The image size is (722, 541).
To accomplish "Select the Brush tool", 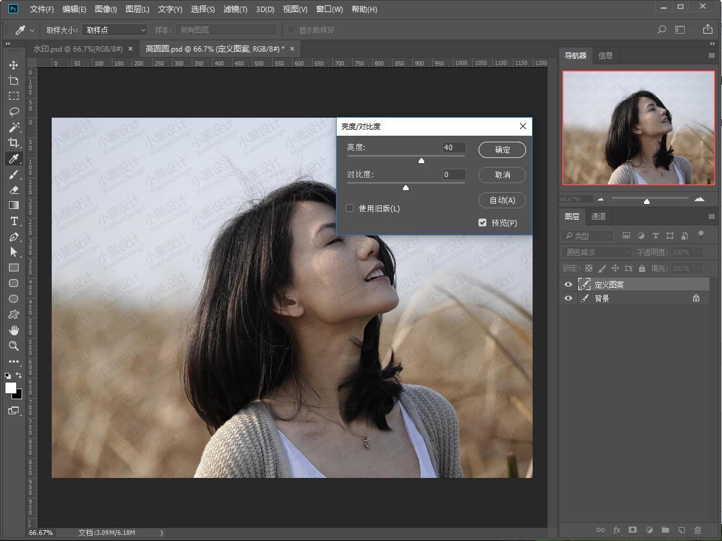I will [x=13, y=174].
